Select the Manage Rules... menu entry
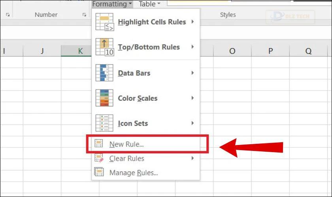The image size is (332, 197). (x=134, y=173)
